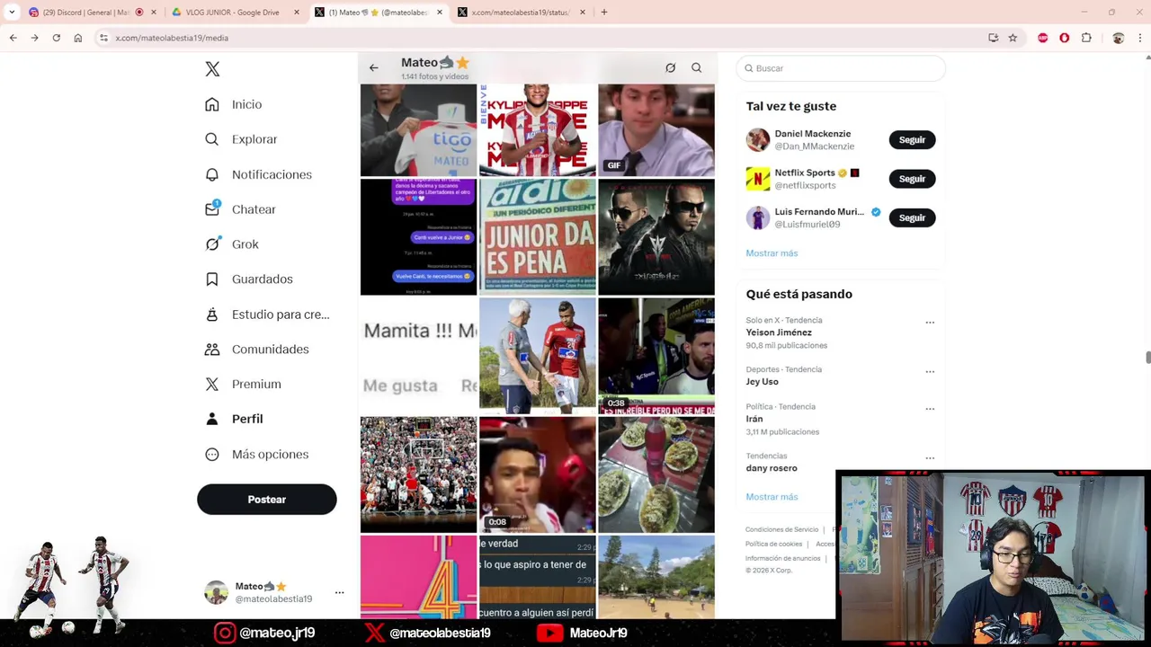1151x647 pixels.
Task: Open the Mamita !!! media thumbnail
Action: pos(419,356)
